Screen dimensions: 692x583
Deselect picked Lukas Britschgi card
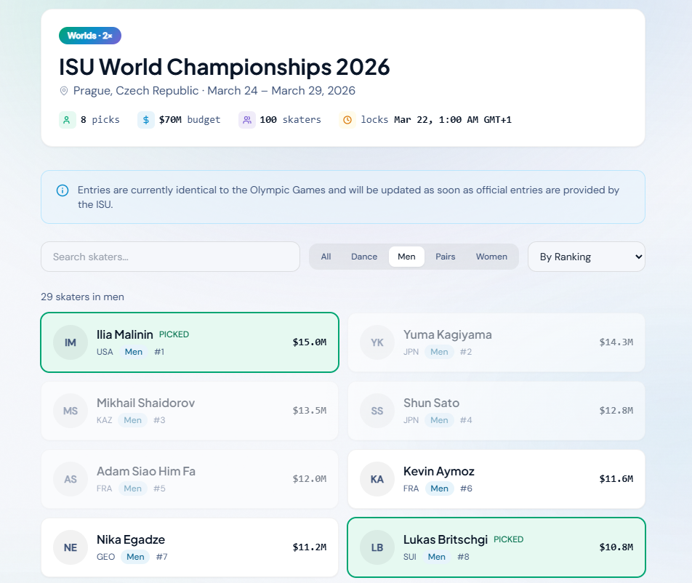[x=496, y=547]
